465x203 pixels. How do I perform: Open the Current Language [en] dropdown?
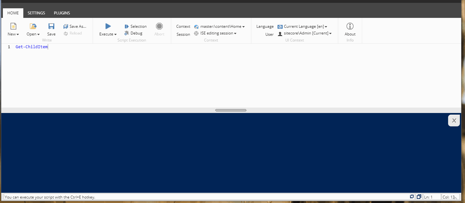click(x=302, y=26)
